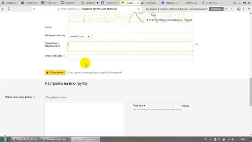Switch to the Список tab
This screenshot has height=142, width=252.
click(30, 3)
